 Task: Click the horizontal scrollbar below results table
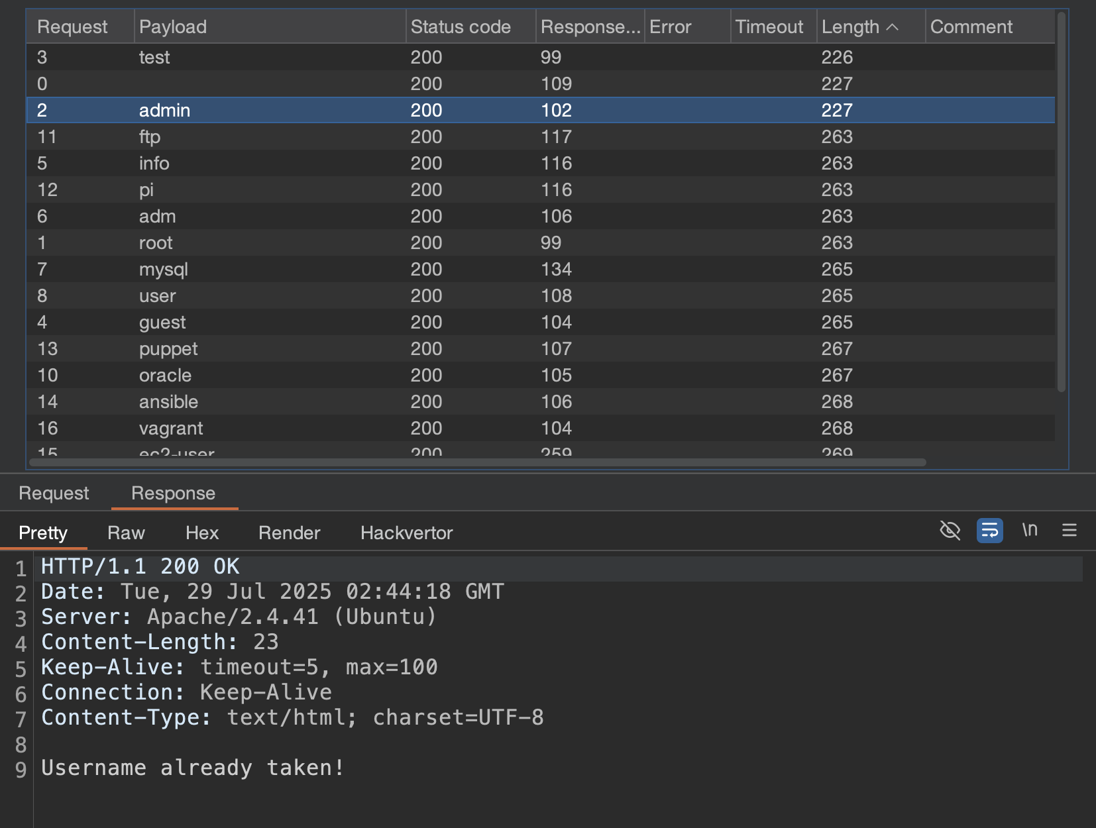[x=477, y=462]
